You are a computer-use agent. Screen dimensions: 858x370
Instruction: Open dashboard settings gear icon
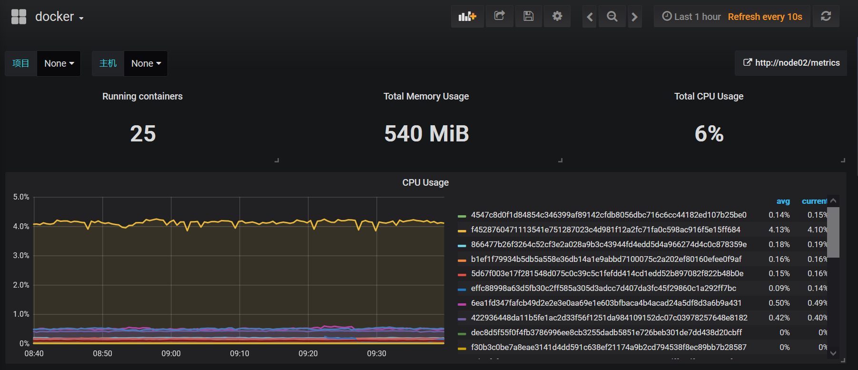click(557, 16)
